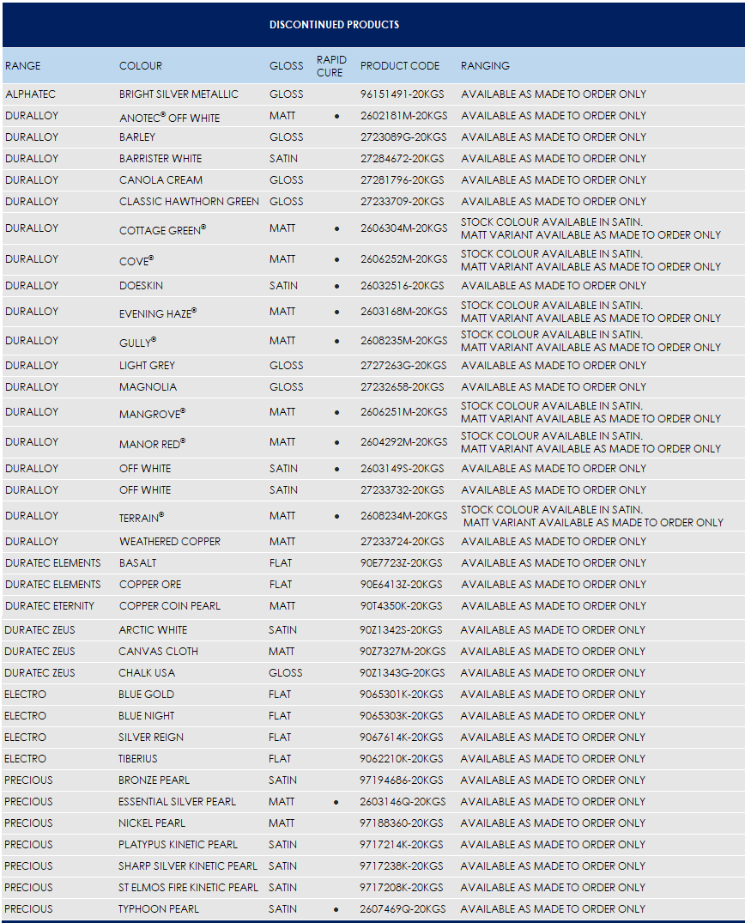The height and width of the screenshot is (923, 745).
Task: Select the RANGE column header
Action: [x=22, y=66]
